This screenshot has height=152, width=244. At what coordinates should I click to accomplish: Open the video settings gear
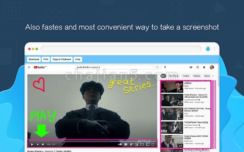(131, 144)
